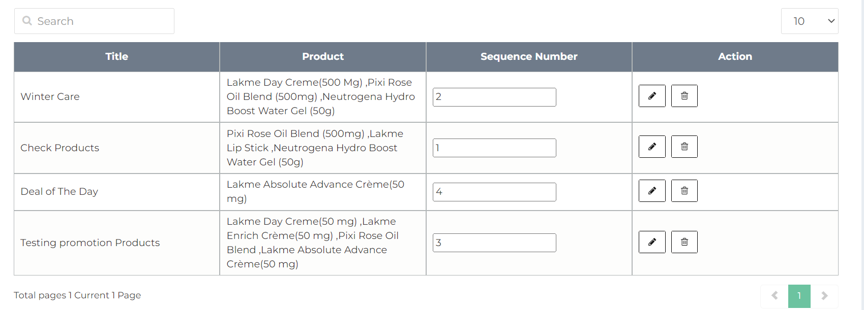Click the search magnifier icon
Screen dimensions: 864x310
click(x=27, y=21)
